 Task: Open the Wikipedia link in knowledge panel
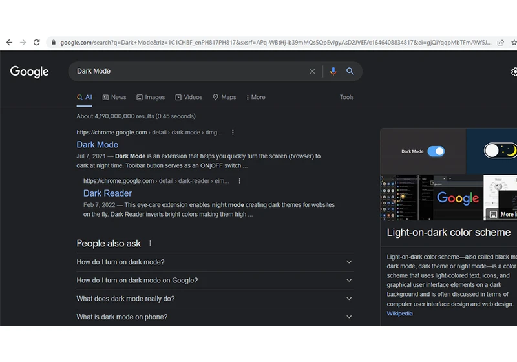[399, 314]
